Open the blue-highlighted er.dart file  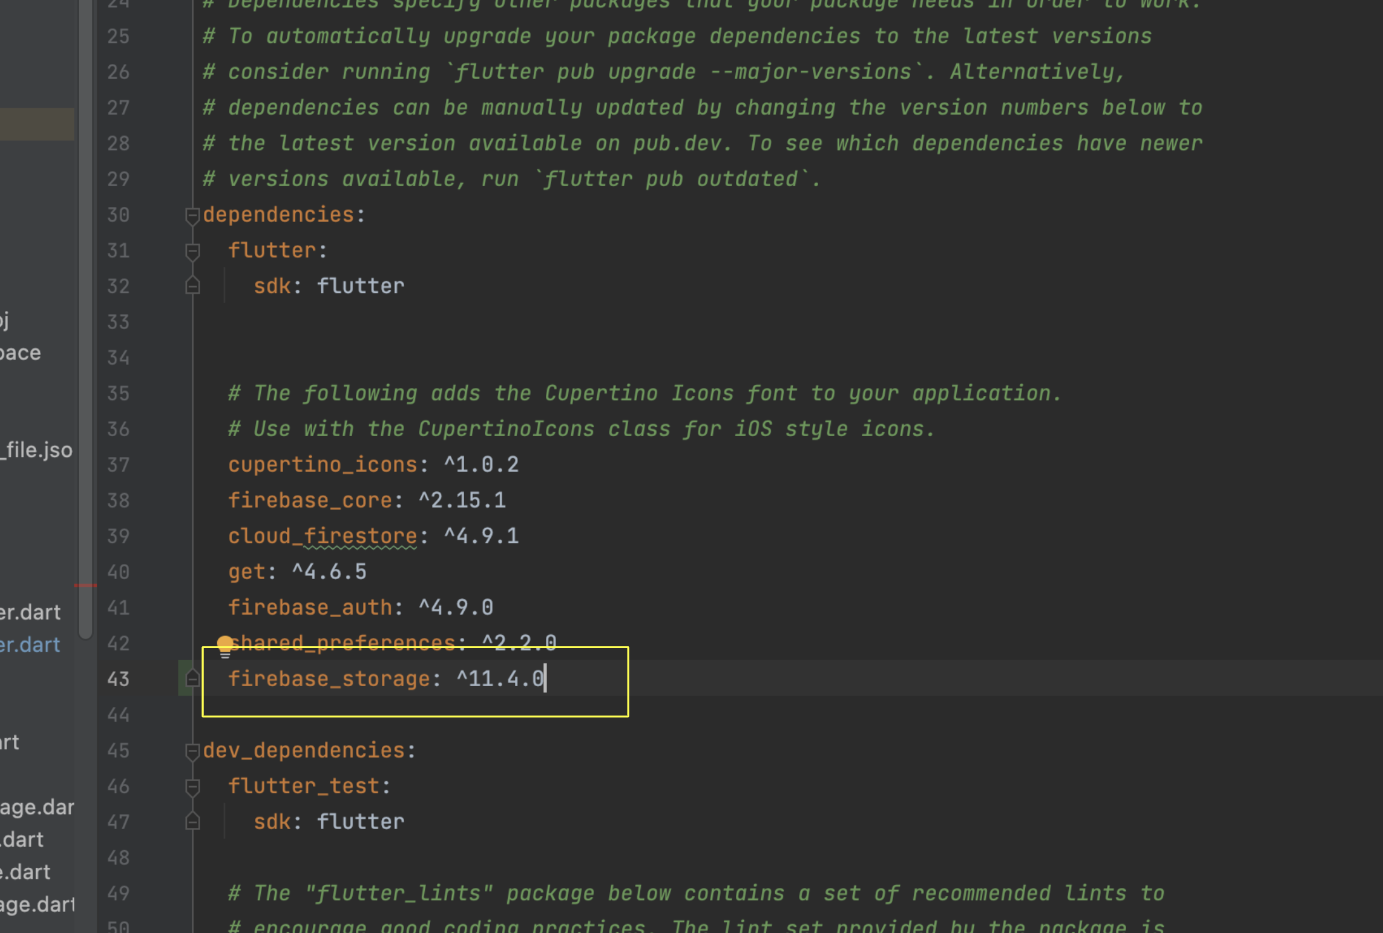click(30, 645)
